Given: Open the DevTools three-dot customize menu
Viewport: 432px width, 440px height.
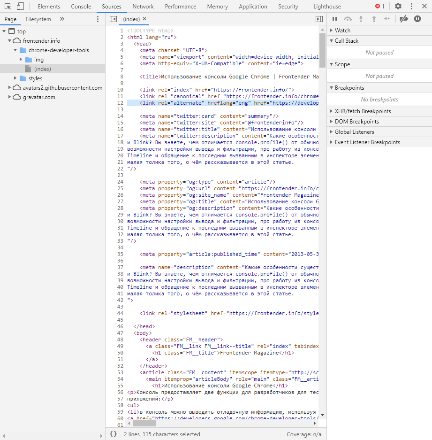Looking at the screenshot, I should click(x=411, y=7).
